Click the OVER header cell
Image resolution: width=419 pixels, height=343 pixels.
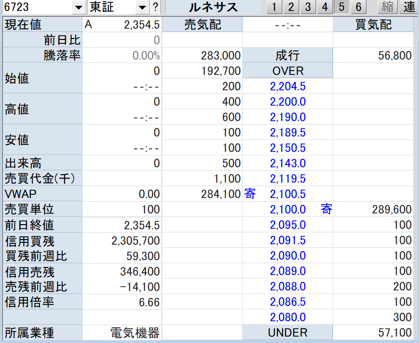tap(288, 71)
